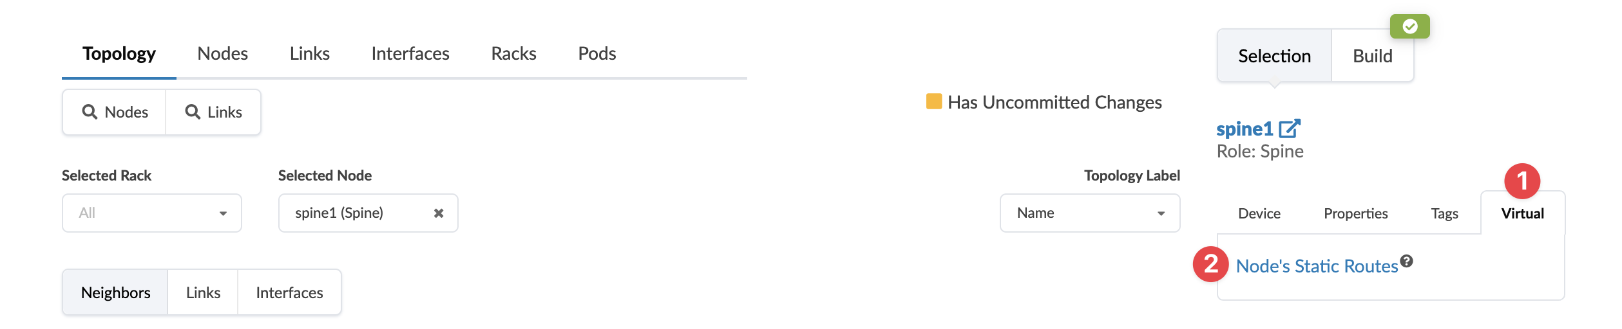Click the search icon in Links button

tap(193, 112)
